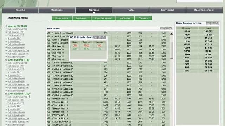This screenshot has height=126, width=225.
Task: Collapse the ОАО "ЛУКОЙЛ" (100) group
Action: (6, 60)
